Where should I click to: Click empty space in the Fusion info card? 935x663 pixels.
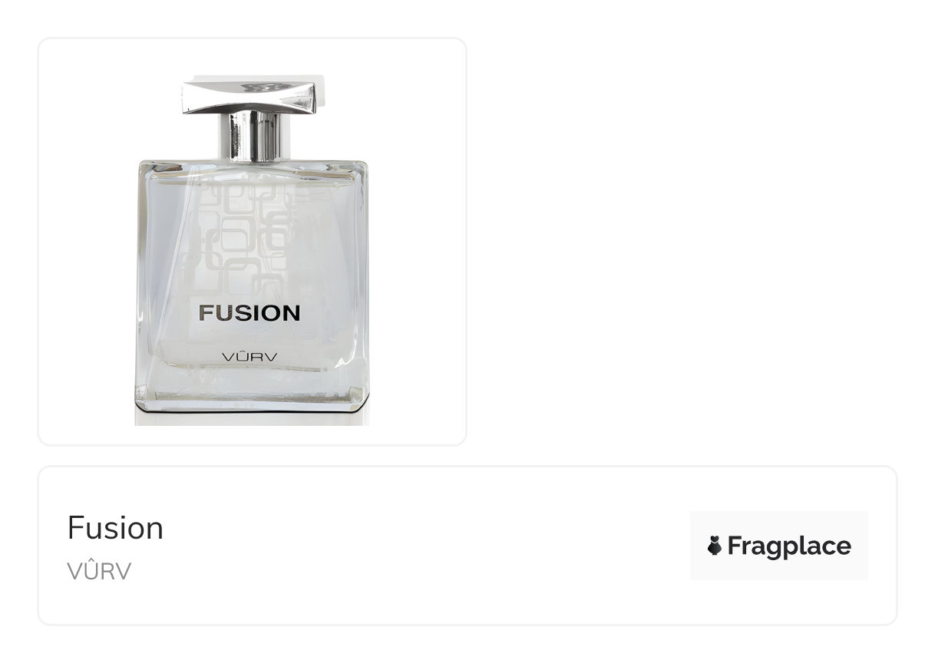(x=422, y=546)
